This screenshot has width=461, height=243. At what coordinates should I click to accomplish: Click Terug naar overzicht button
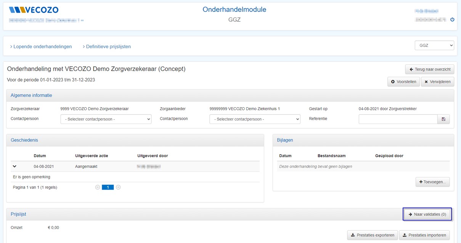(430, 69)
